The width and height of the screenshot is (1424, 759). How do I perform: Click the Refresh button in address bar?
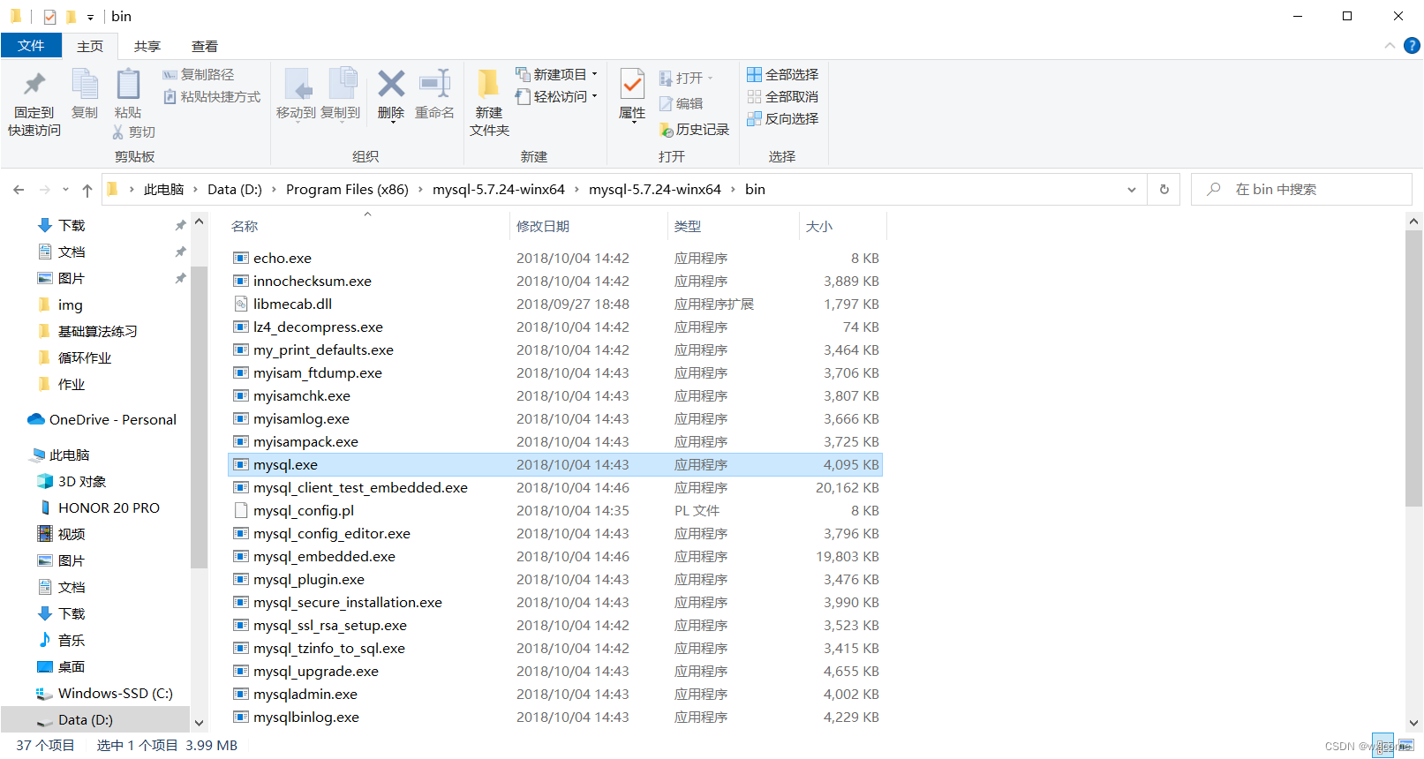coord(1164,190)
